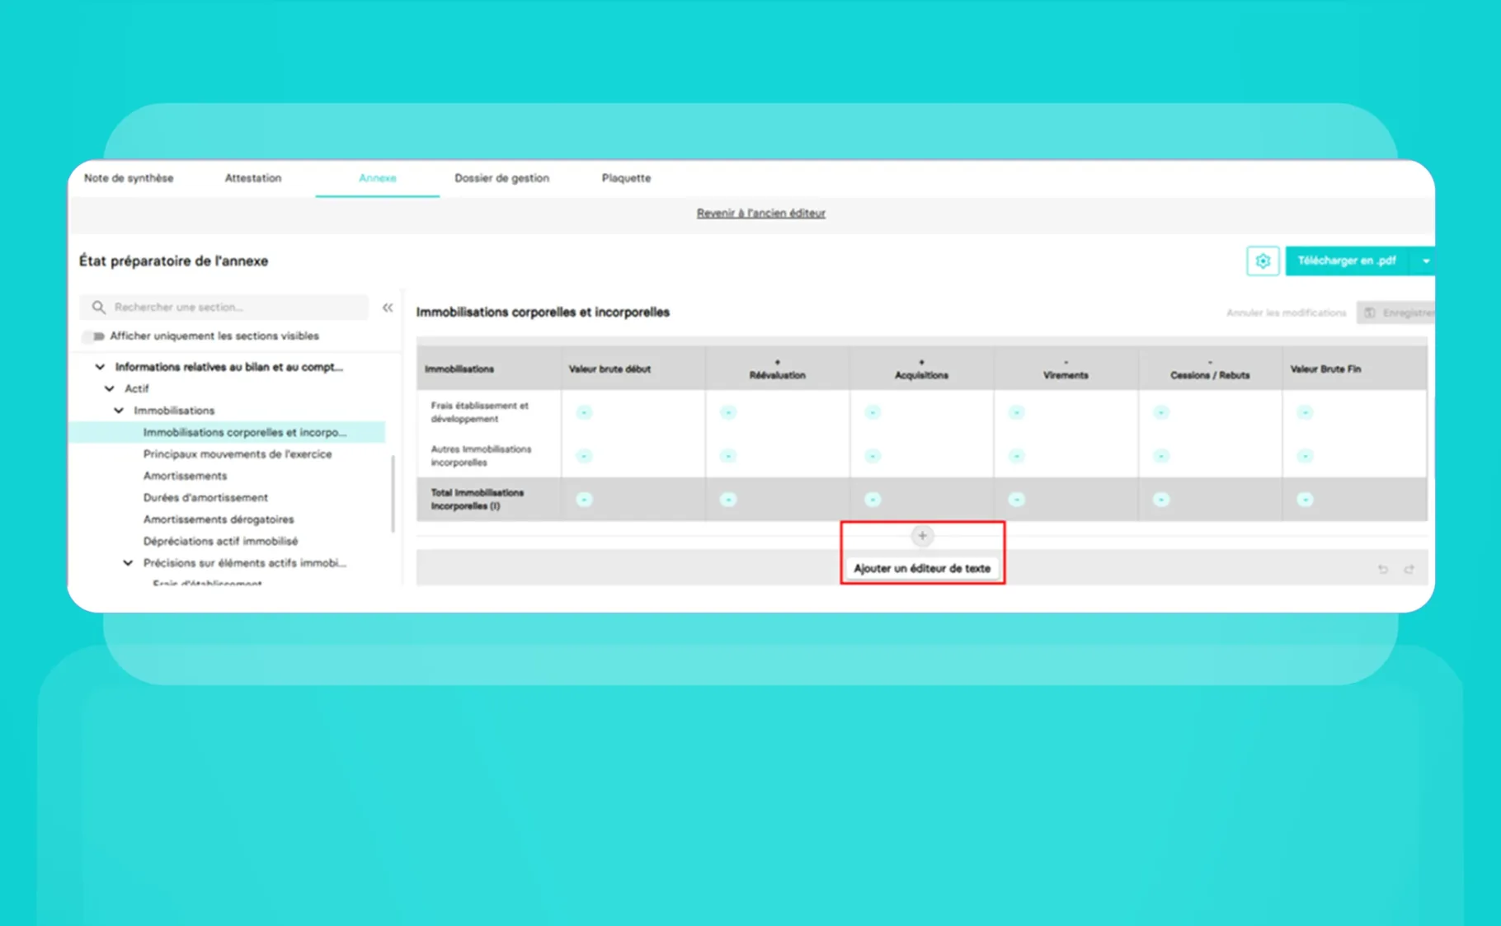This screenshot has width=1501, height=926.
Task: Select Dépréciations actif immobilisé item
Action: click(220, 541)
